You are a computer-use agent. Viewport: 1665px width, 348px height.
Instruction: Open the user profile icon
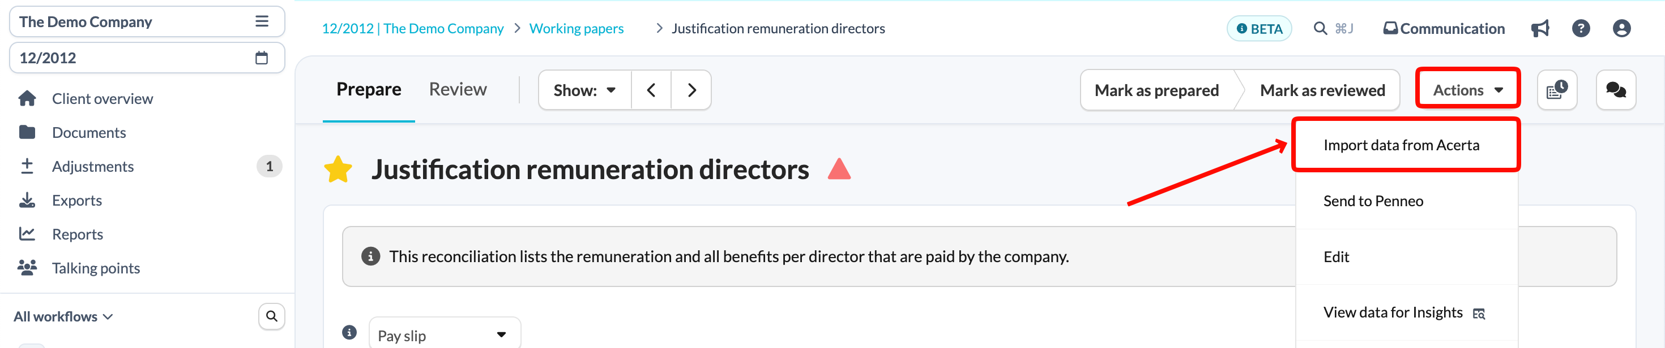pyautogui.click(x=1622, y=28)
